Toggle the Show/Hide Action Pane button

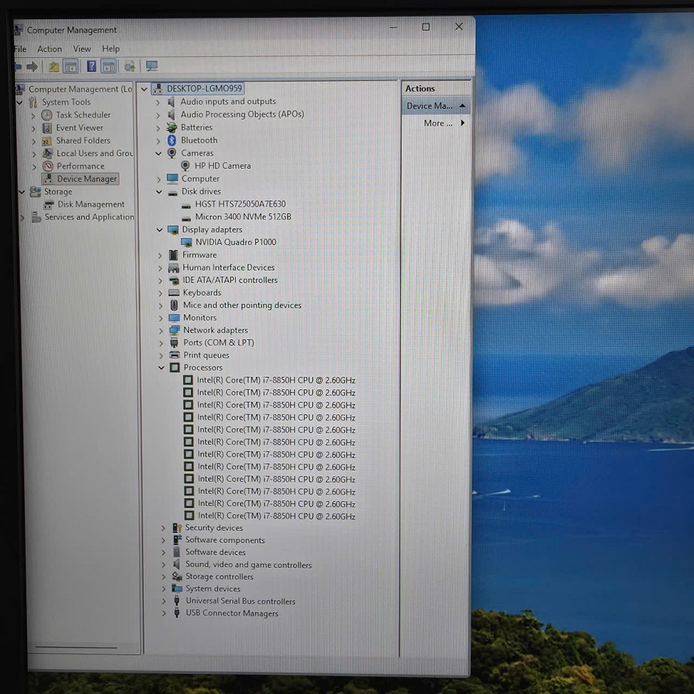[108, 67]
